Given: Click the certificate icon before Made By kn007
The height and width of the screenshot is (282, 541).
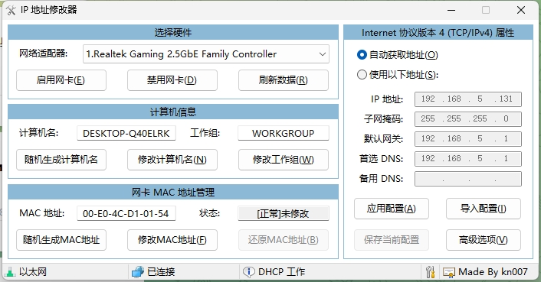Looking at the screenshot, I should pyautogui.click(x=449, y=272).
